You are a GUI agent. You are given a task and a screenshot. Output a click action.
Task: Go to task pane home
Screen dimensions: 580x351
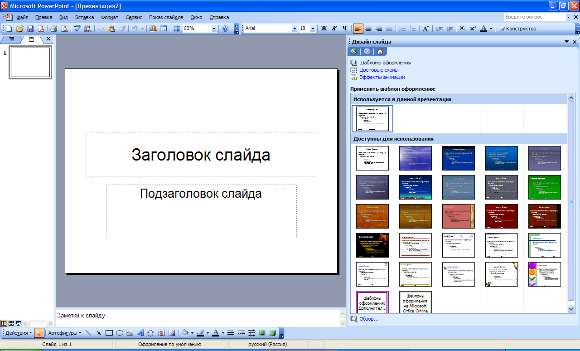[380, 51]
